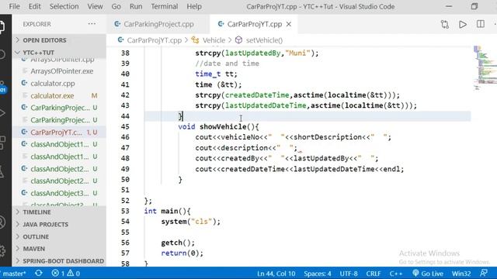Click the code minimap

[485, 68]
